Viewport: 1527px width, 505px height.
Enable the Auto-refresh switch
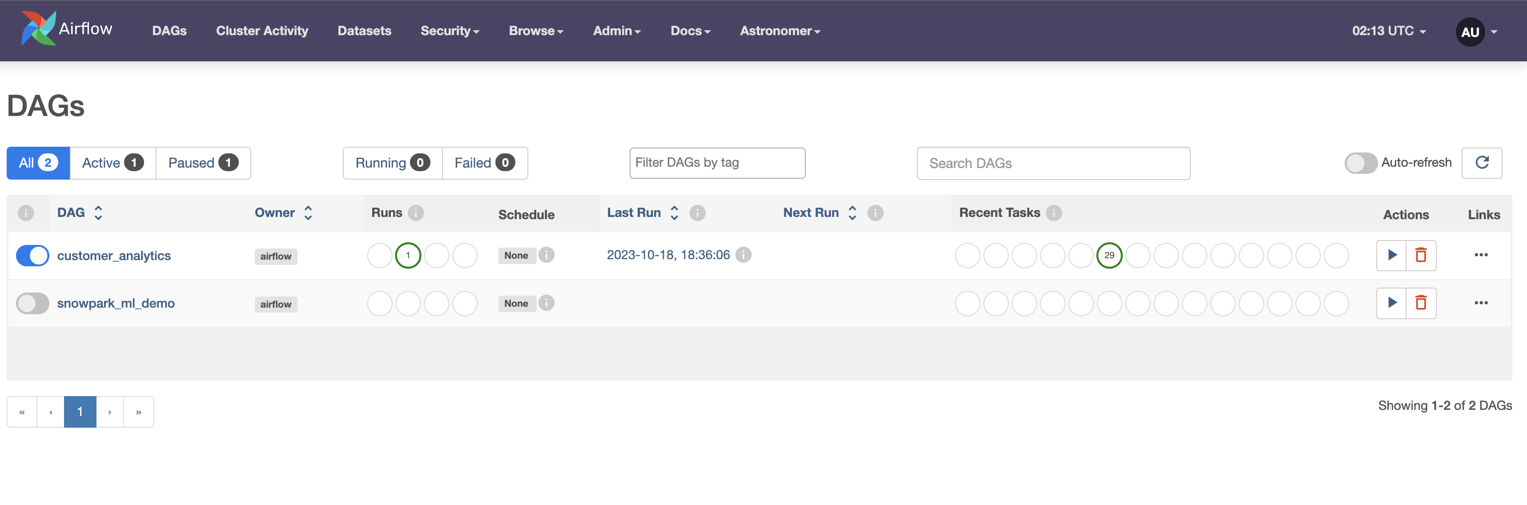(1360, 163)
